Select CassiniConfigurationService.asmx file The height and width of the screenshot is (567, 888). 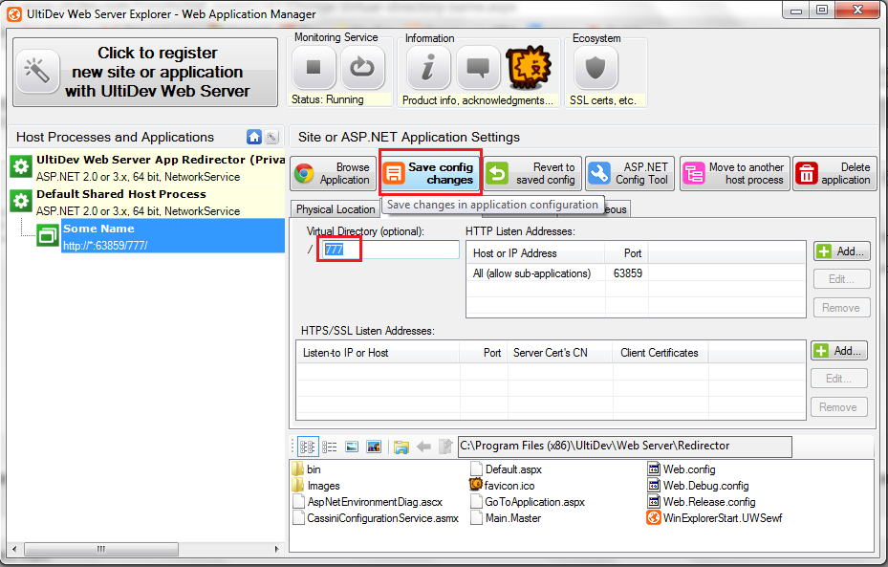click(376, 517)
